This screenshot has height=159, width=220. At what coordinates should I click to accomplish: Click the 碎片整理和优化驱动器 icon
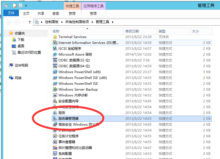55,148
